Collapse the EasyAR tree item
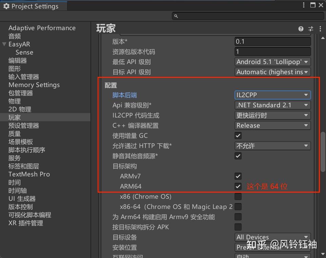The width and height of the screenshot is (326, 258). [x=4, y=44]
